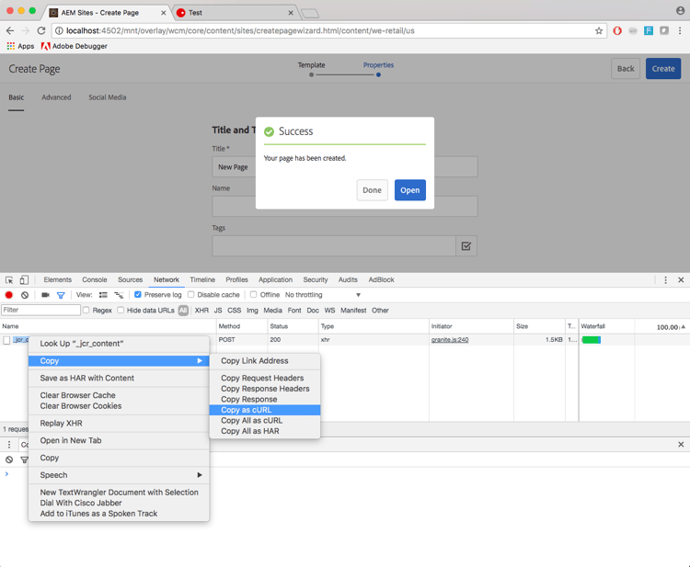Screen dimensions: 690x567
Task: Reload the page with refresh icon
Action: pyautogui.click(x=41, y=30)
